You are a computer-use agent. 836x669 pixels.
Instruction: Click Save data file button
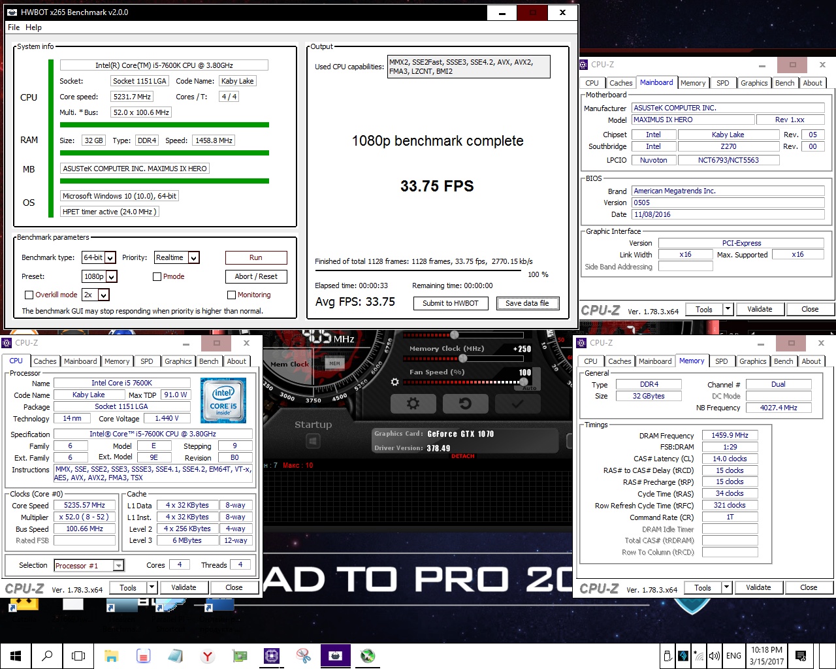527,303
